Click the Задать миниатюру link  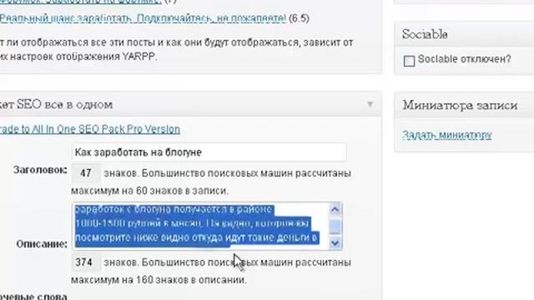point(447,135)
